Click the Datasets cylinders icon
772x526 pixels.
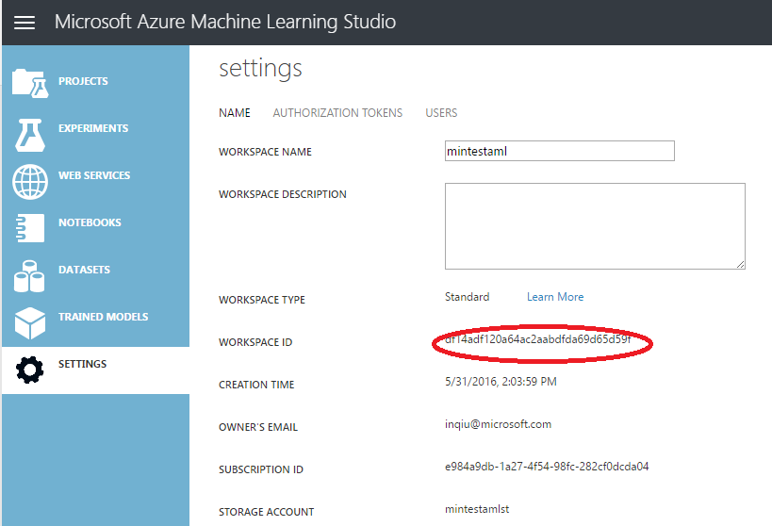click(29, 276)
